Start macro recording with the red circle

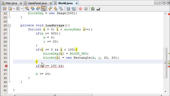pos(80,9)
